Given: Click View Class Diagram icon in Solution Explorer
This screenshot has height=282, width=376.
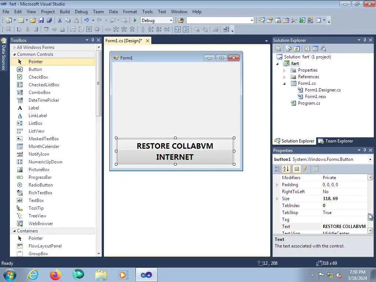Looking at the screenshot, I should (x=323, y=49).
